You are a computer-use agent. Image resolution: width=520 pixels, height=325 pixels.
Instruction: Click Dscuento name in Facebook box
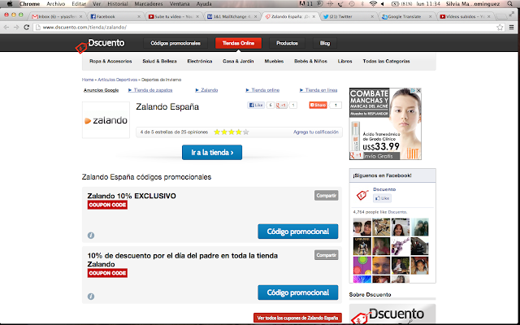coord(384,189)
